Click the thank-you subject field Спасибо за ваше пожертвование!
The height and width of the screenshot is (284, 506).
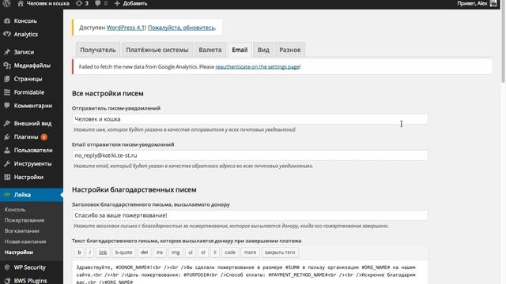point(250,215)
